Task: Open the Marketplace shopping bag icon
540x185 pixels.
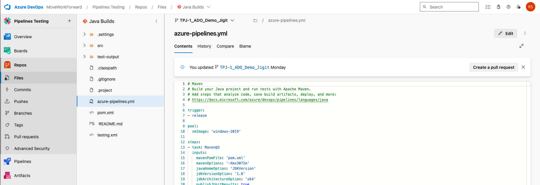Action: coord(499,7)
